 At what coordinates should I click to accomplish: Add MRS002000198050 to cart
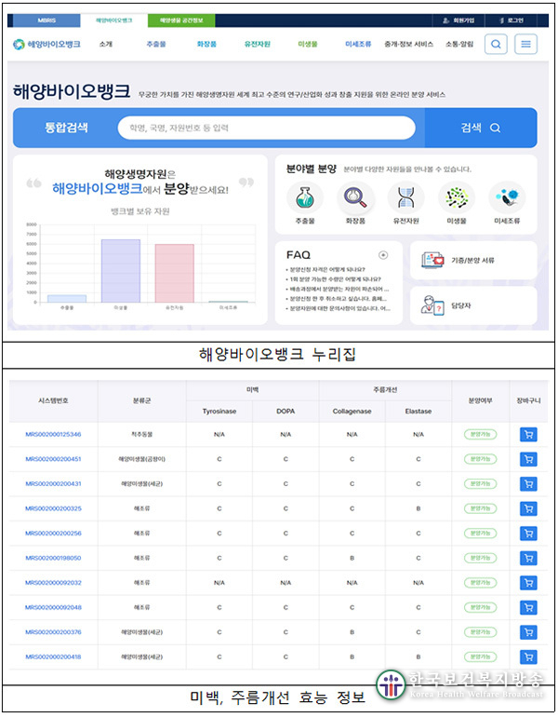[x=528, y=558]
